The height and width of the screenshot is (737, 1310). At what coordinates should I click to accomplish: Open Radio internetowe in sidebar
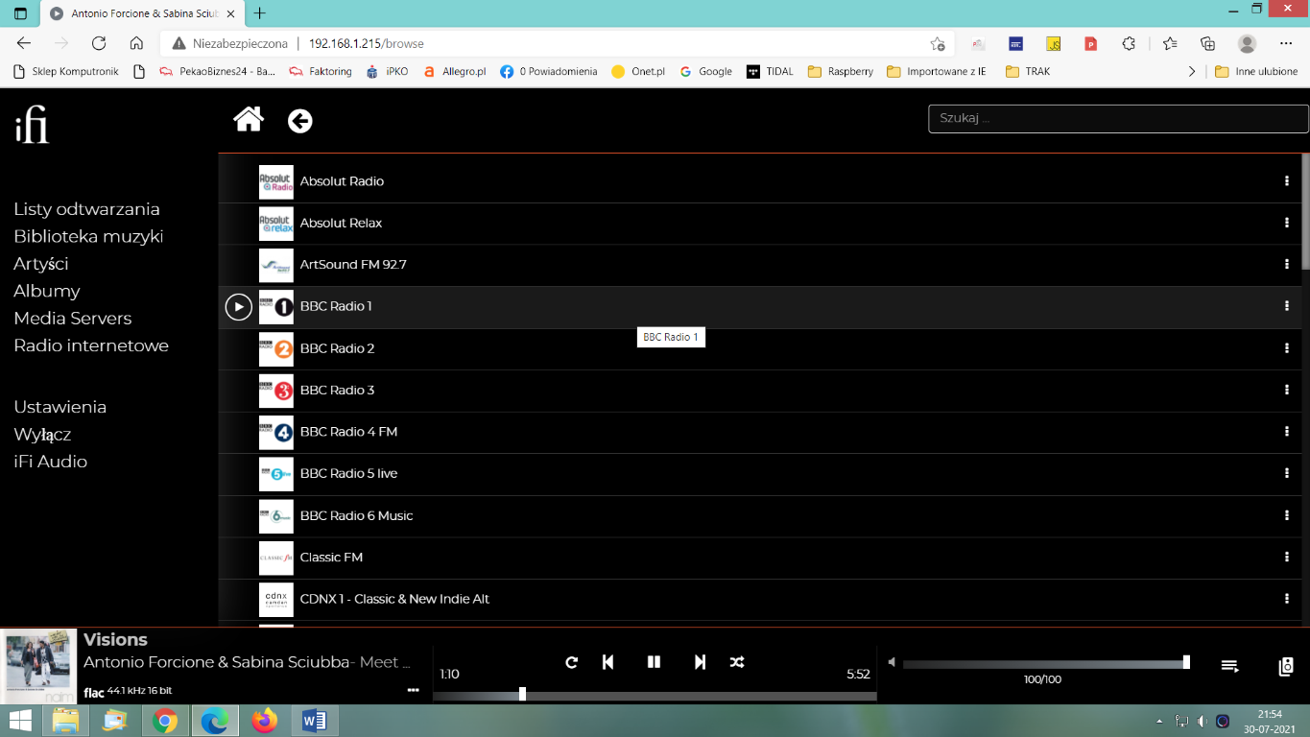pos(91,345)
